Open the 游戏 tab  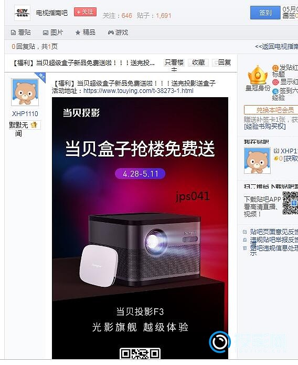[x=118, y=33]
